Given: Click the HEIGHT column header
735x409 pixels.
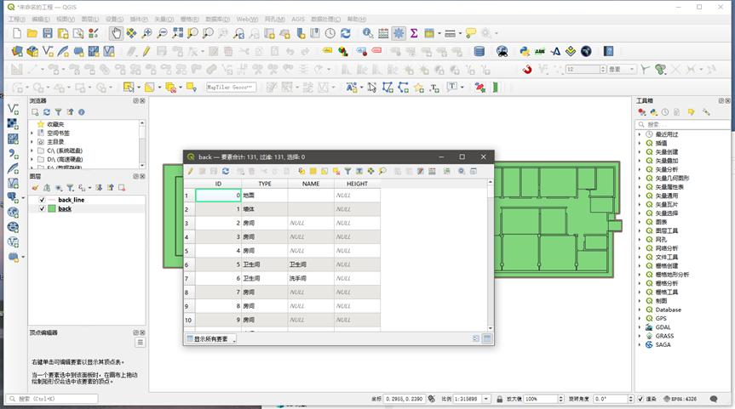Looking at the screenshot, I should point(357,183).
